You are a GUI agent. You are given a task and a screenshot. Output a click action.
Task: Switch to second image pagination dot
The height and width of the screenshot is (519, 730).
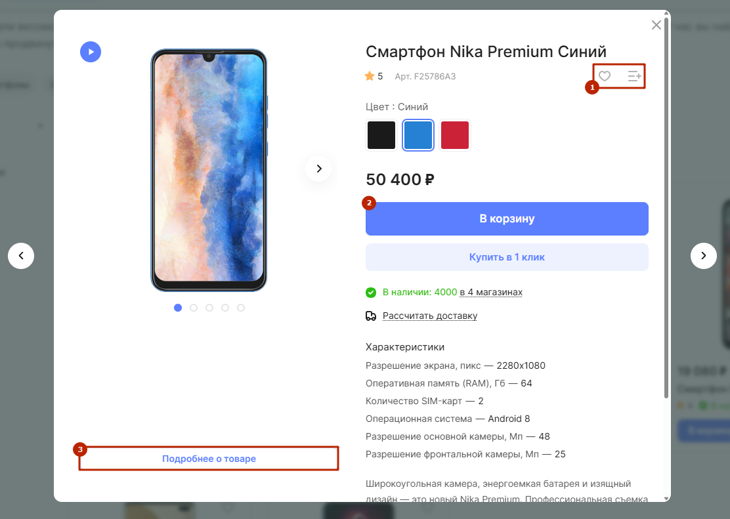point(194,308)
